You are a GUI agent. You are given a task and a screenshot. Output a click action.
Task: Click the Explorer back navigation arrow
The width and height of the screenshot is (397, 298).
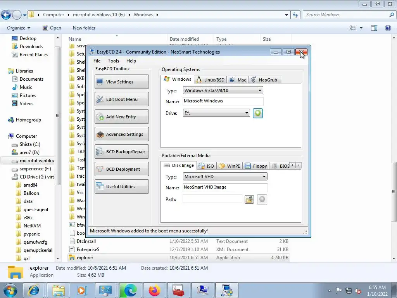click(6, 15)
